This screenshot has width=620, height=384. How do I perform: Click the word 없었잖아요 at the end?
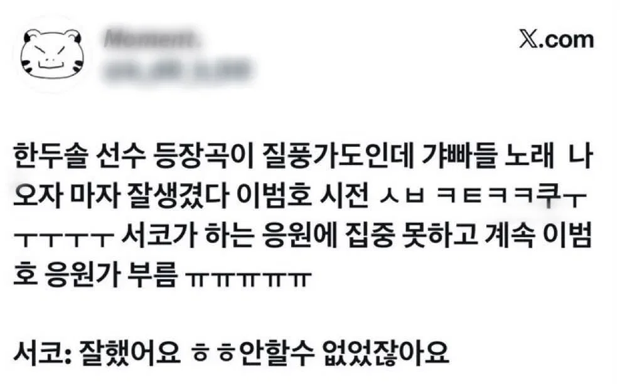[386, 352]
